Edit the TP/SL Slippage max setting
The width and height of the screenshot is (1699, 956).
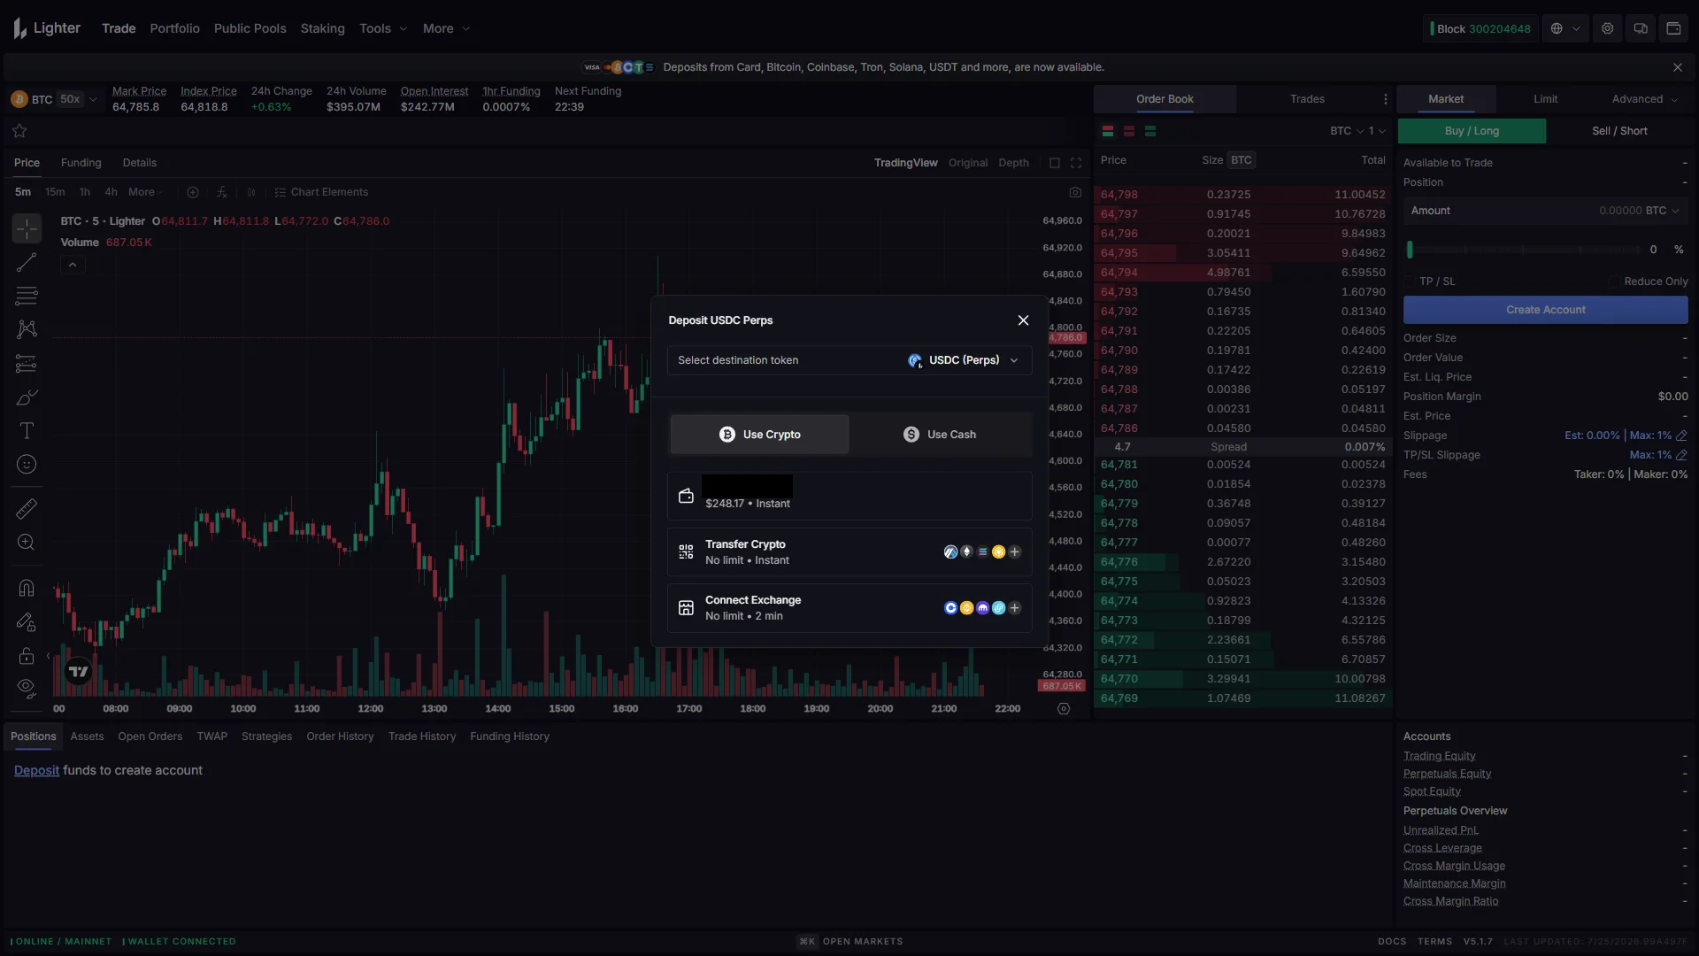(1681, 455)
